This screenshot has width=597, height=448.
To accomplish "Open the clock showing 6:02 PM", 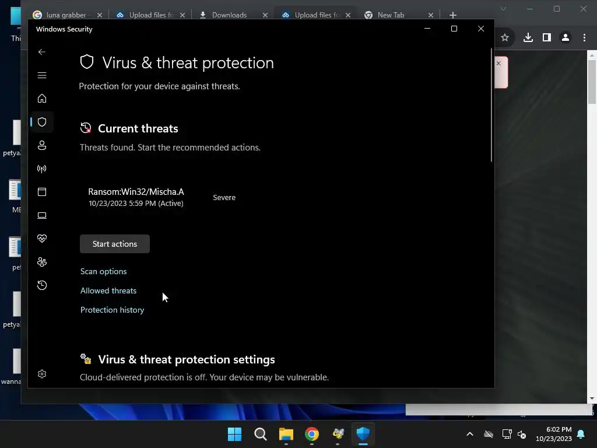I will coord(554,434).
